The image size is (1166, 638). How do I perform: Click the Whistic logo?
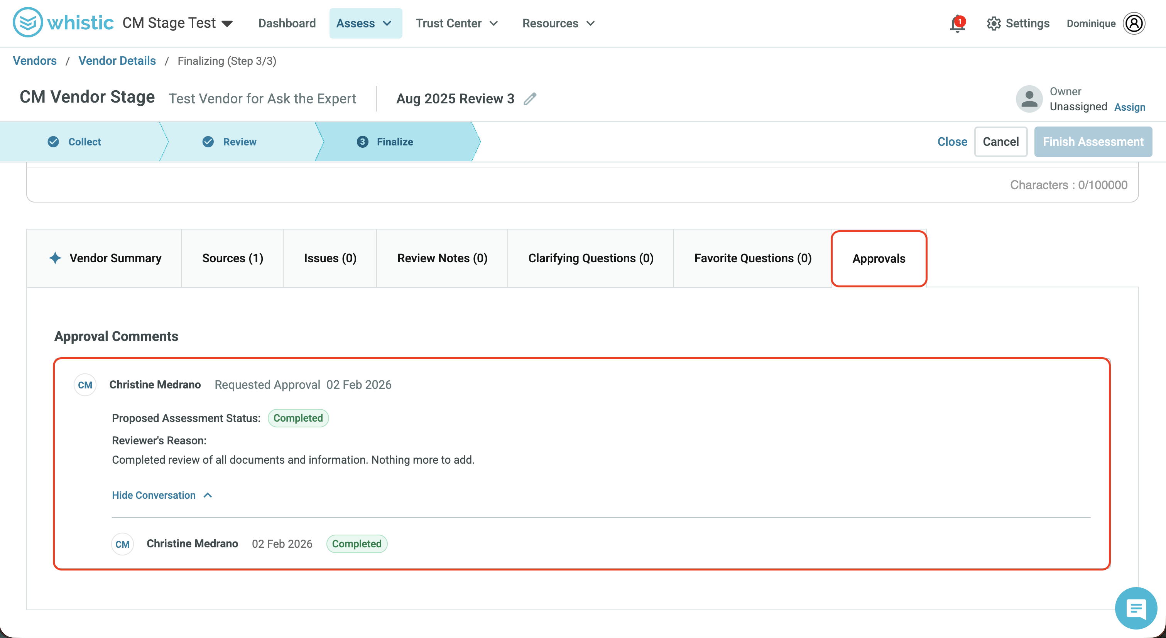(63, 23)
